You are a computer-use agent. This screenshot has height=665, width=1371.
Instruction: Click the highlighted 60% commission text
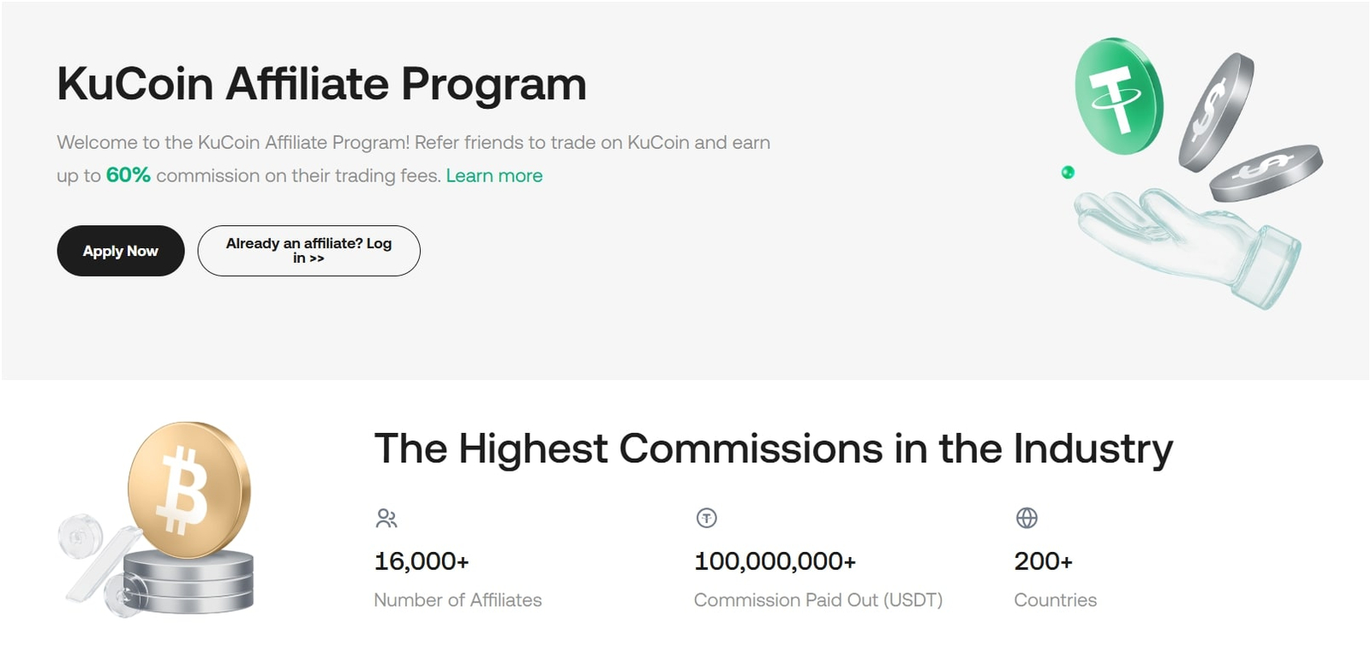click(x=129, y=175)
